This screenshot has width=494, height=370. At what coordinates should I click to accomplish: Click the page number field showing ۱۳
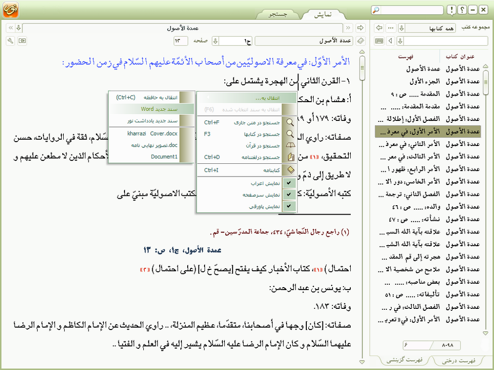pyautogui.click(x=181, y=40)
